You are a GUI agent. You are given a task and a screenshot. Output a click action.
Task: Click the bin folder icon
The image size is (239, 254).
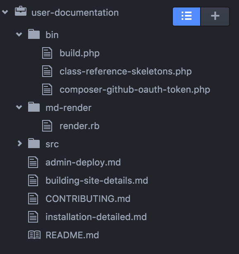click(x=33, y=34)
